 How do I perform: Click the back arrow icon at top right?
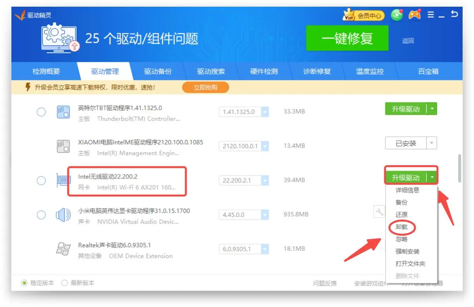tap(454, 15)
